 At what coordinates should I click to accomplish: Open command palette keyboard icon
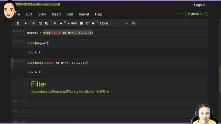(x=134, y=23)
